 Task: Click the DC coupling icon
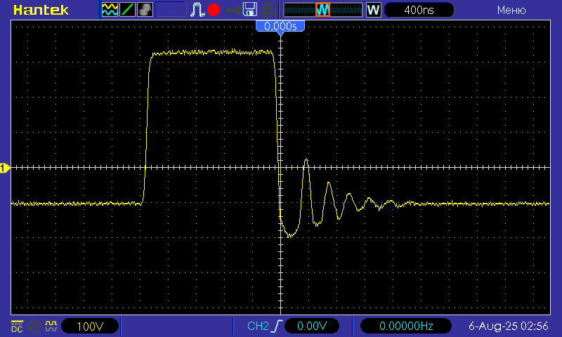point(17,326)
